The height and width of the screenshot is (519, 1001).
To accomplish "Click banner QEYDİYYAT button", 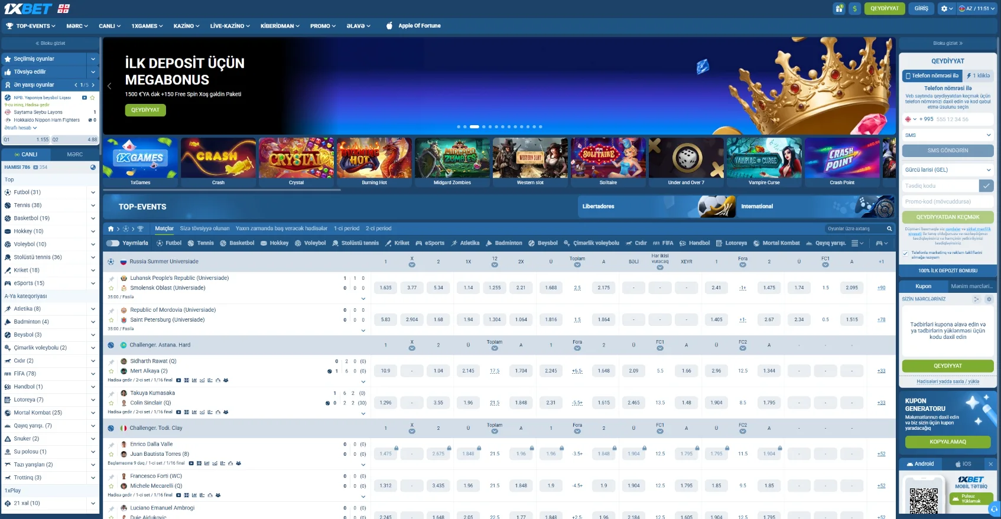I will coord(145,110).
